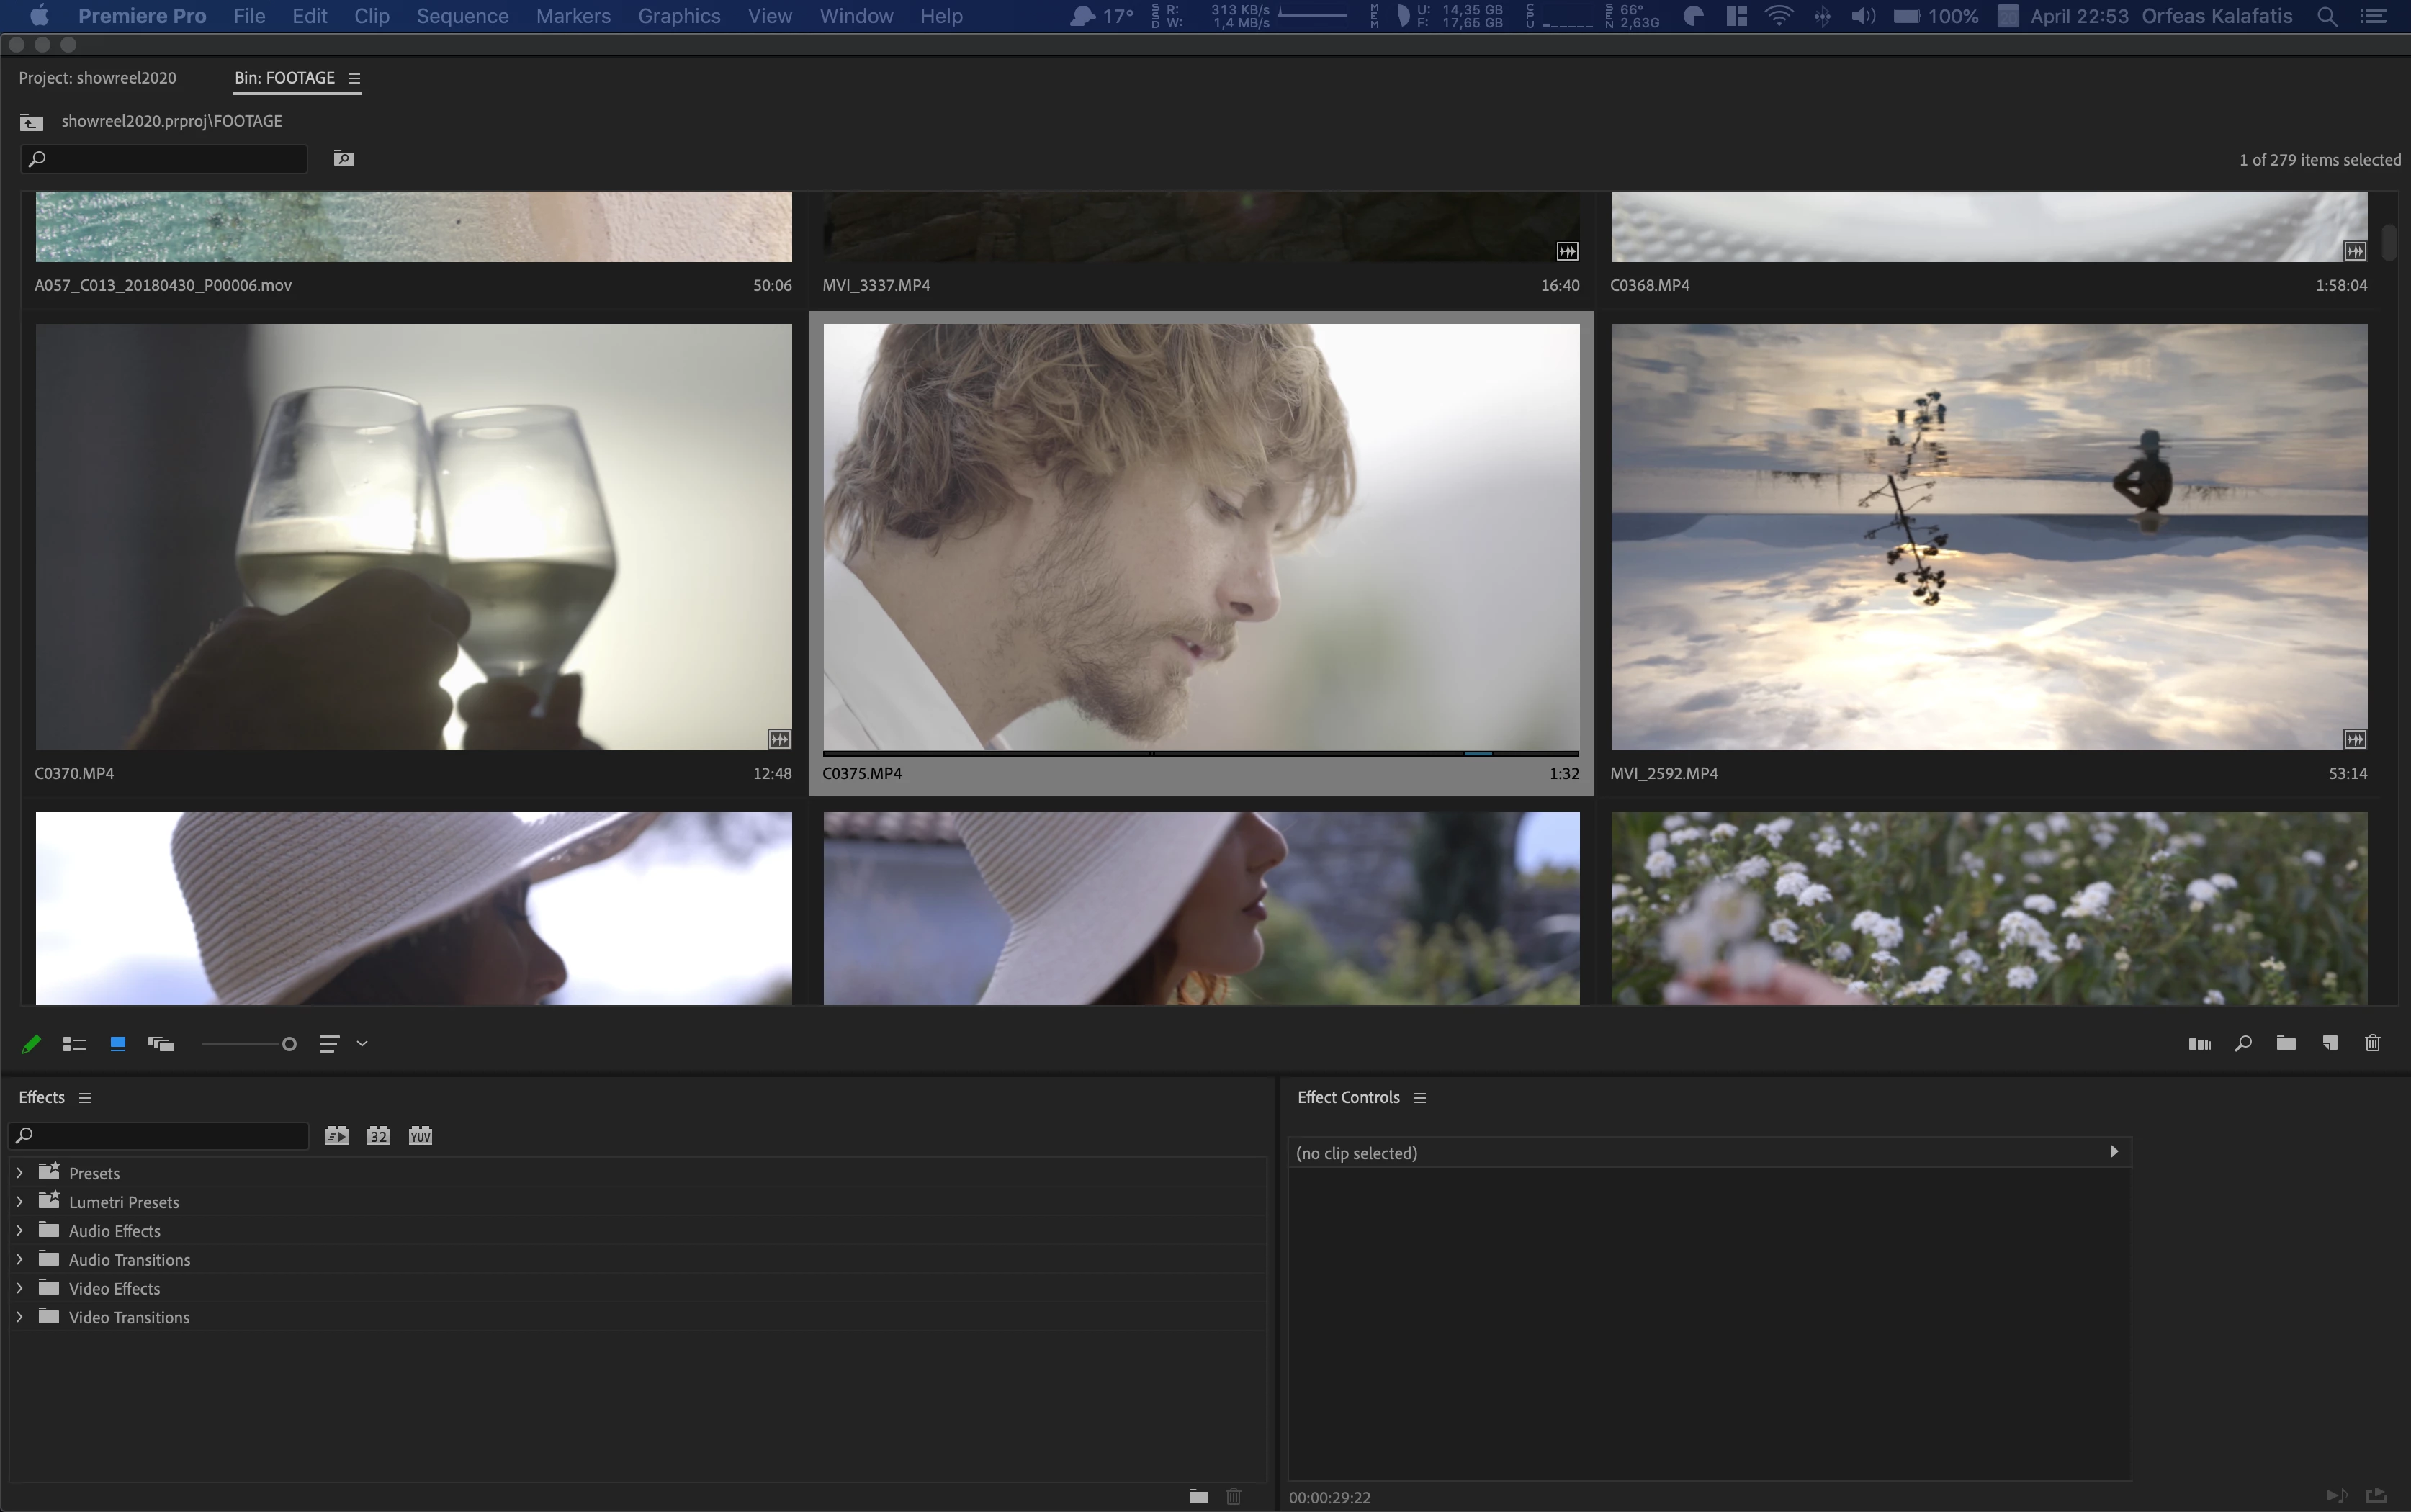The height and width of the screenshot is (1512, 2411).
Task: Toggle 32-bit Color effects filter
Action: (378, 1136)
